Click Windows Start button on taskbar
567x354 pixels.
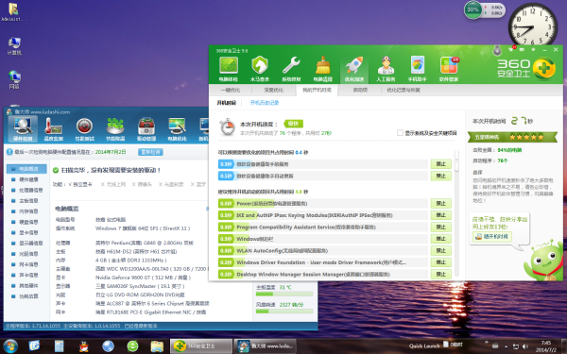pos(9,346)
